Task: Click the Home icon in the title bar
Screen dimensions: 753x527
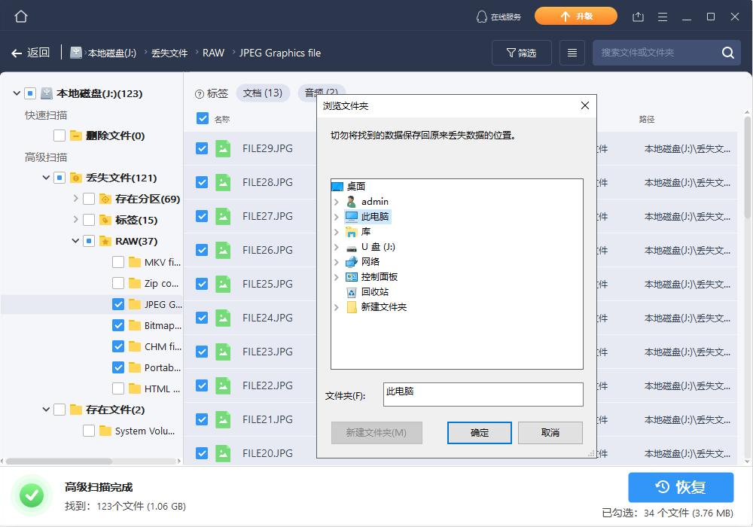Action: coord(20,15)
